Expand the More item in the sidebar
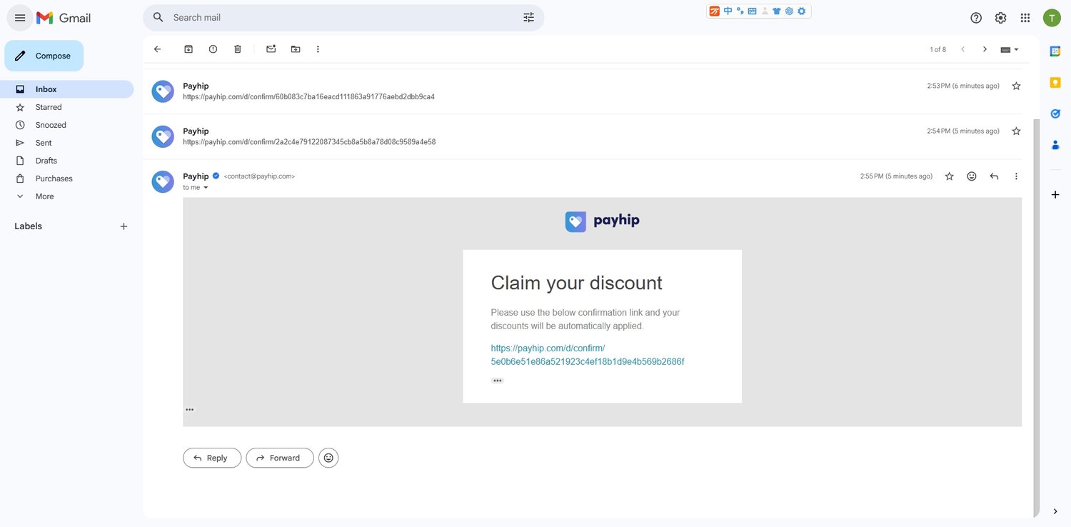Screen dimensions: 1071x527 [44, 196]
